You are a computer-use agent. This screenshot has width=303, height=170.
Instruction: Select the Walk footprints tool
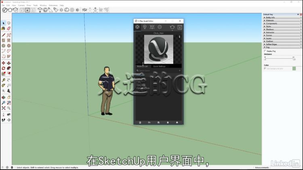point(4,120)
